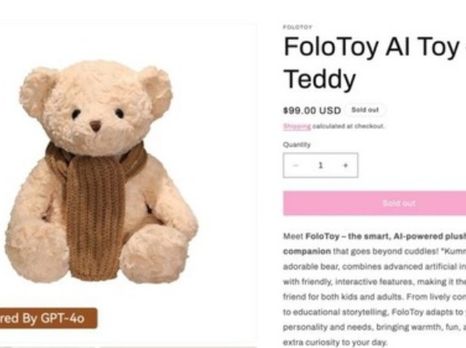
Task: Decrease quantity with the minus icon
Action: point(295,165)
